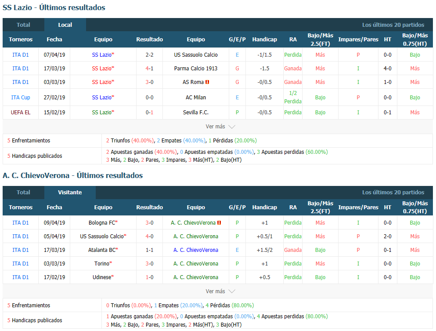Click A. C. ChievoVerona - Últimos resultados heading
436x331 pixels.
pos(72,175)
